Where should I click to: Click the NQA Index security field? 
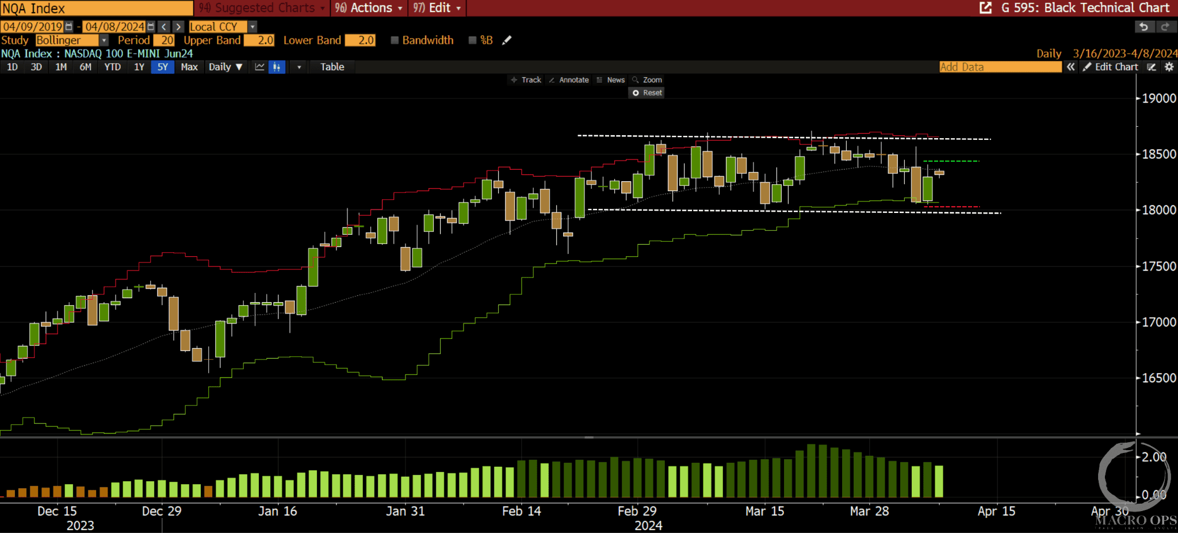click(x=97, y=8)
